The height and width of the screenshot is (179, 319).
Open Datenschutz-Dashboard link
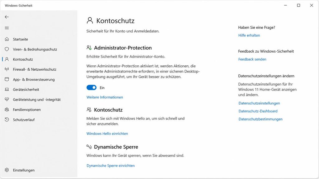258,111
